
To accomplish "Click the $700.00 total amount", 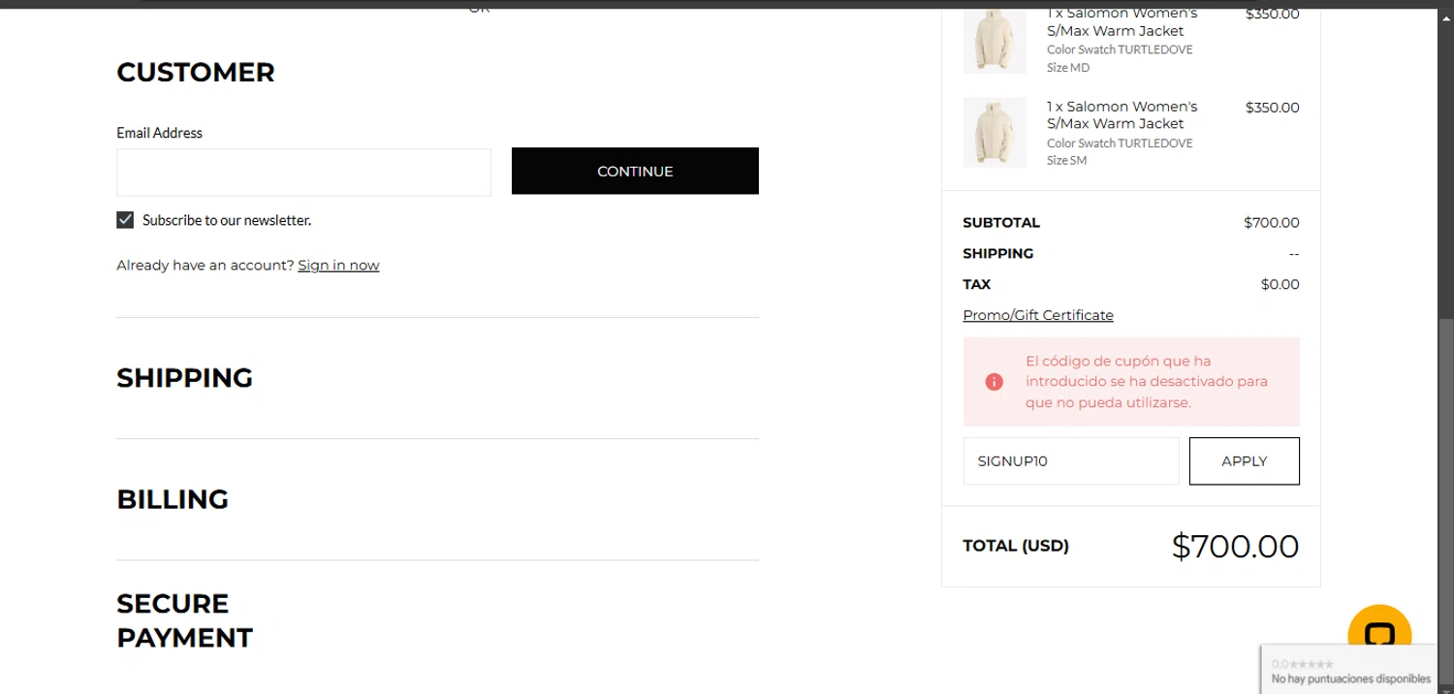I will coord(1234,547).
